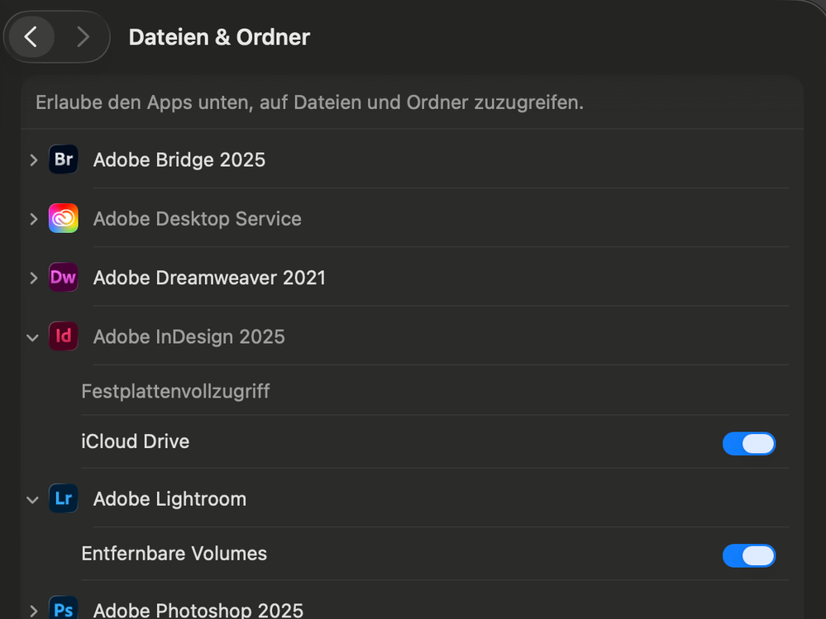826x619 pixels.
Task: Disable iCloud Drive access for Adobe InDesign
Action: (x=748, y=444)
